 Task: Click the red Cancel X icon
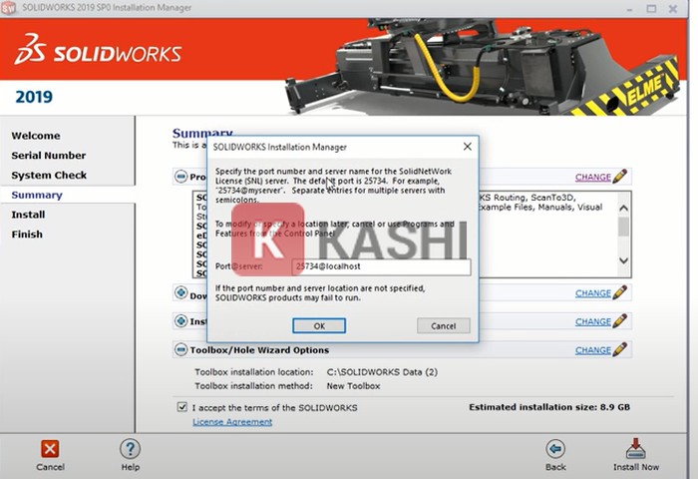50,449
